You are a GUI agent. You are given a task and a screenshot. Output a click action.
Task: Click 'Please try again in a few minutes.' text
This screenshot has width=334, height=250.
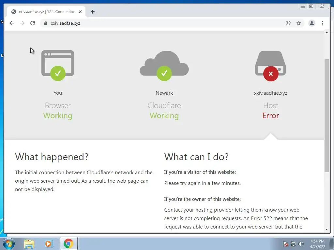coord(202,183)
